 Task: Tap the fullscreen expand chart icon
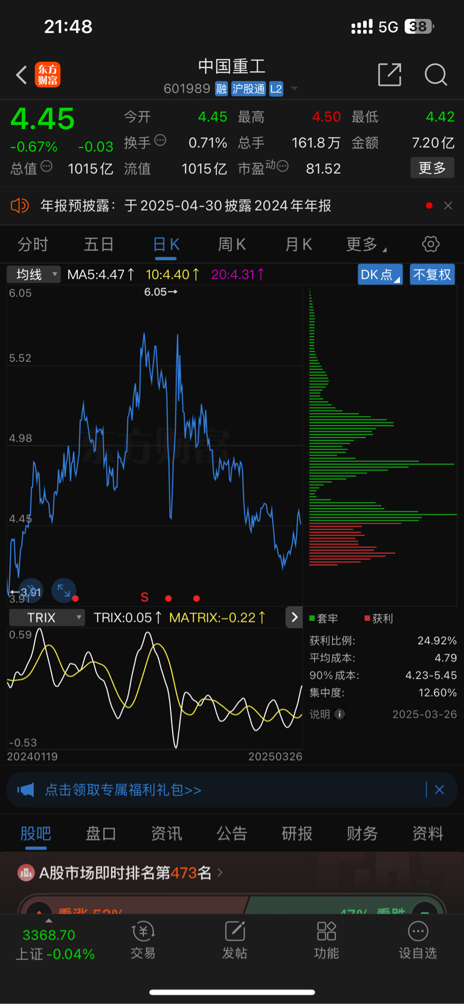(63, 590)
